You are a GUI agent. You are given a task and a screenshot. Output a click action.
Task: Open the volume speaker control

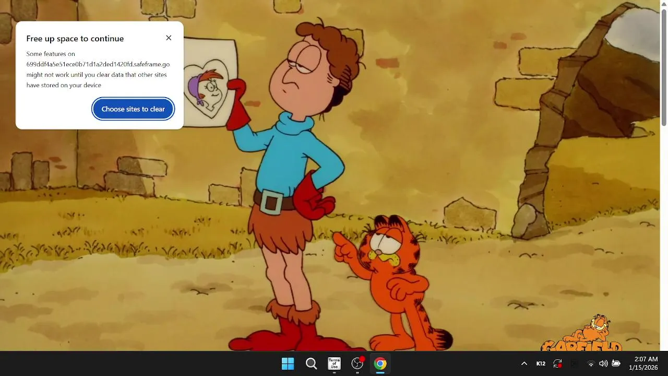coord(603,363)
